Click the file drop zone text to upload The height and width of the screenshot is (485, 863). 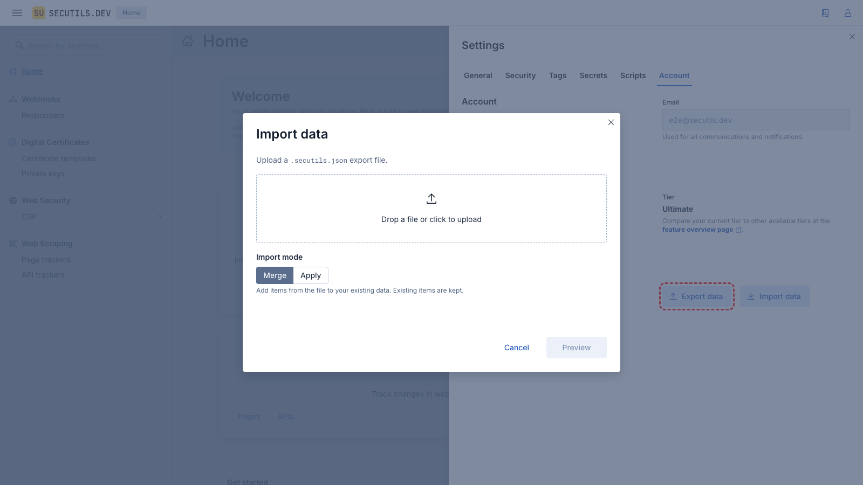pyautogui.click(x=432, y=219)
